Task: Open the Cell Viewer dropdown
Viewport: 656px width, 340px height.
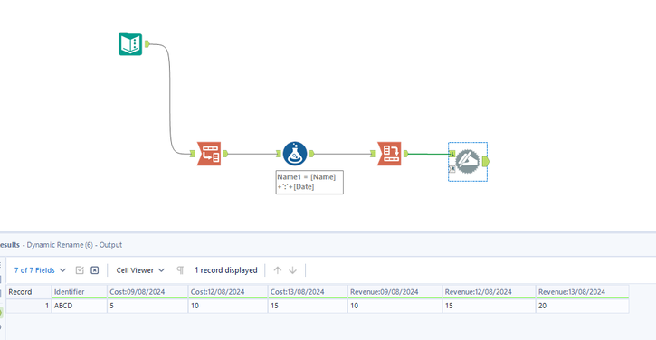Action: 140,270
